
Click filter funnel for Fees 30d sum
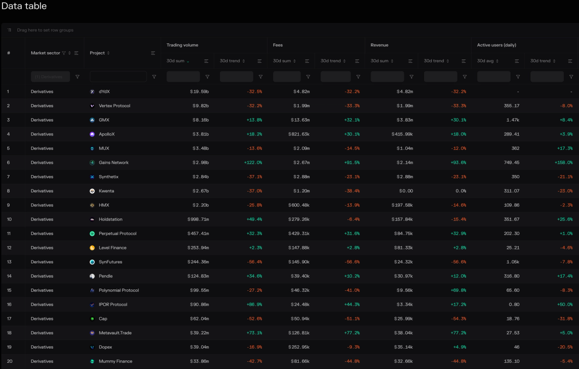[x=308, y=77]
